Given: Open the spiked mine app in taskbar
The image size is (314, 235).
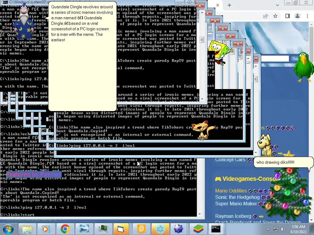Looking at the screenshot, I should pos(178,229).
